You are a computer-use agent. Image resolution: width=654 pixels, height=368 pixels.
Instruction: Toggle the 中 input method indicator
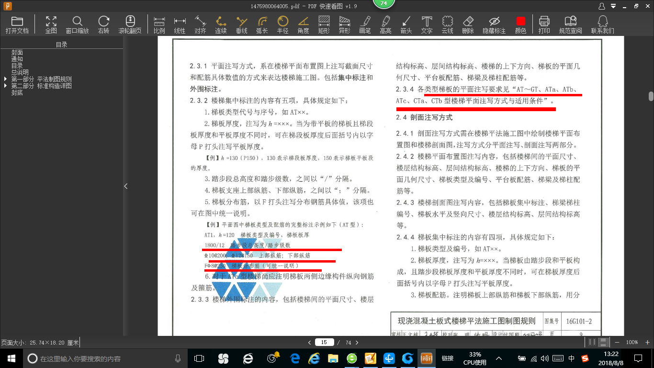[572, 358]
